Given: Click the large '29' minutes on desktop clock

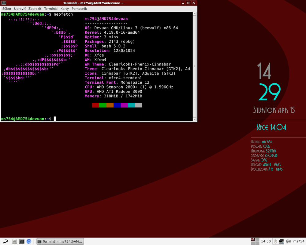Looking at the screenshot, I should pyautogui.click(x=270, y=92).
